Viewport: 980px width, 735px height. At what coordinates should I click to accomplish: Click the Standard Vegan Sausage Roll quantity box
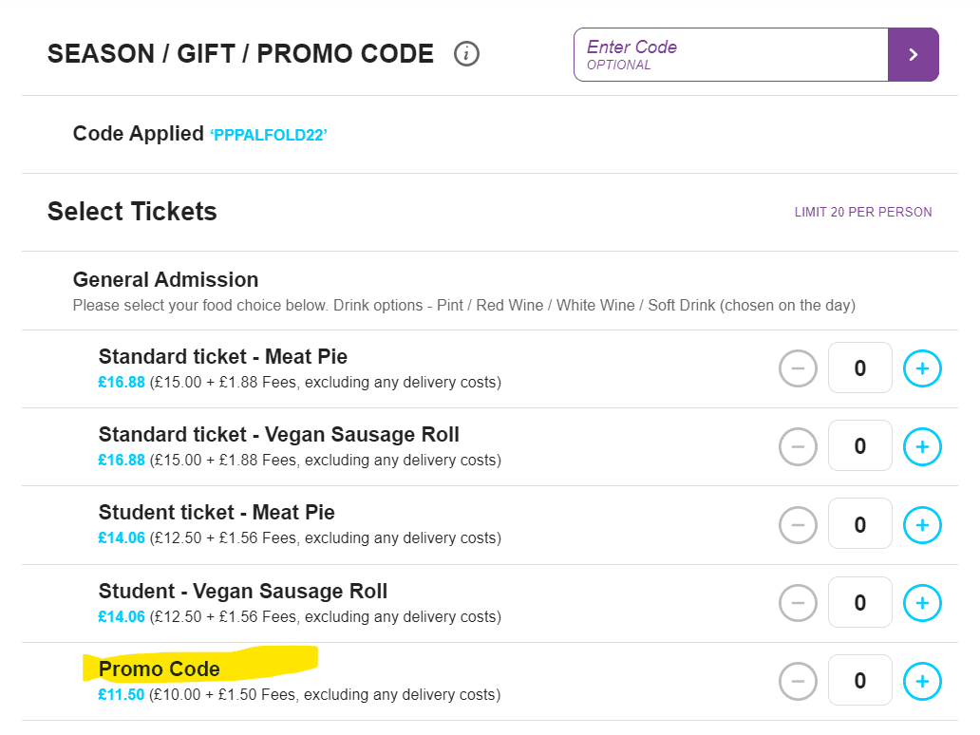click(x=860, y=445)
